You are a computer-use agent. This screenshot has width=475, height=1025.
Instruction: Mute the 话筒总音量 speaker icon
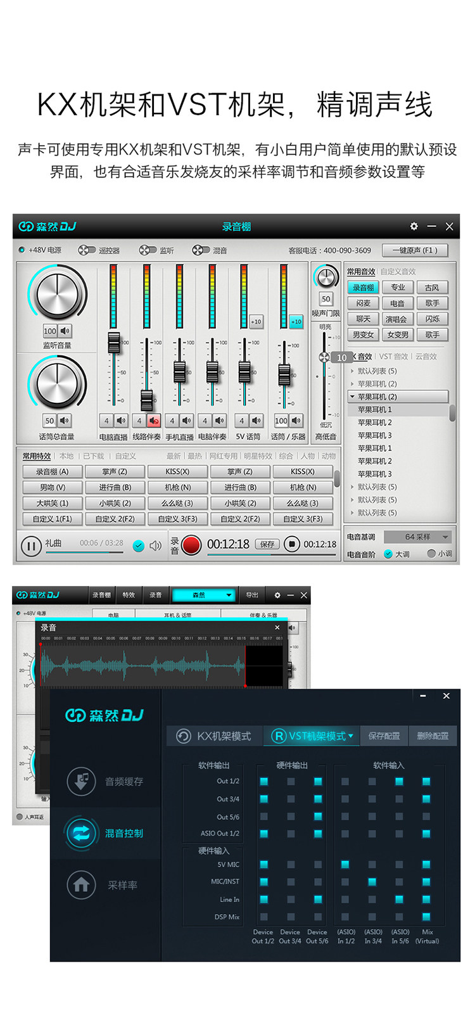(65, 421)
